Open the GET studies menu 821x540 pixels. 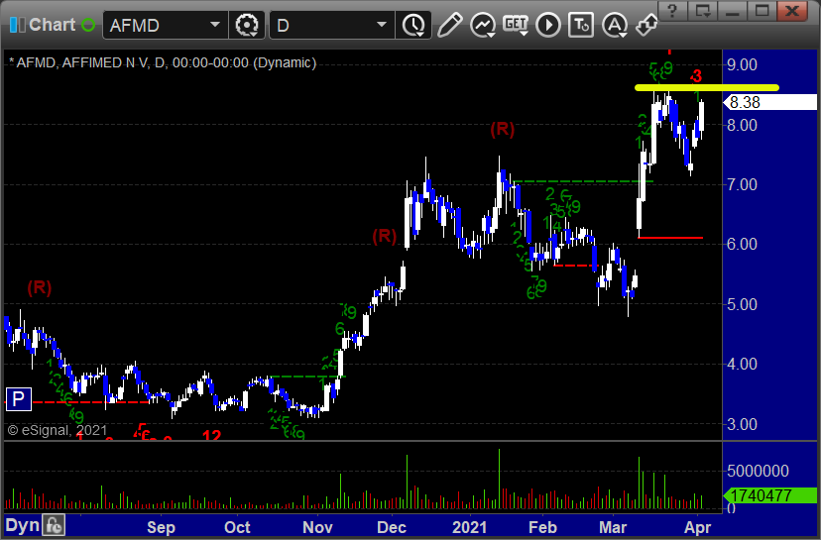516,25
